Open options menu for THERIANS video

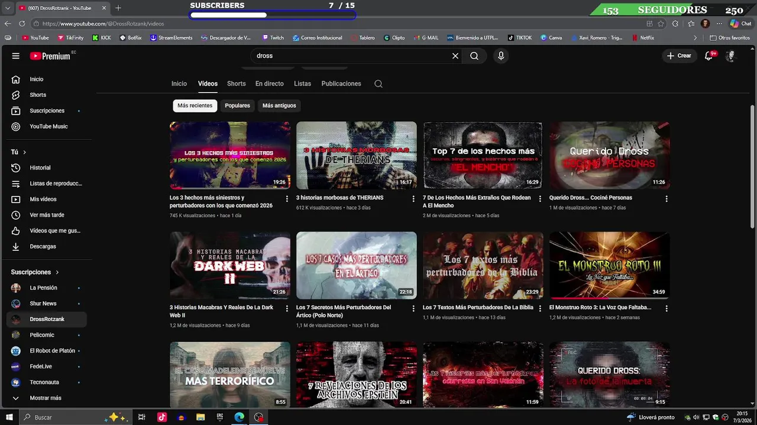[x=413, y=199]
